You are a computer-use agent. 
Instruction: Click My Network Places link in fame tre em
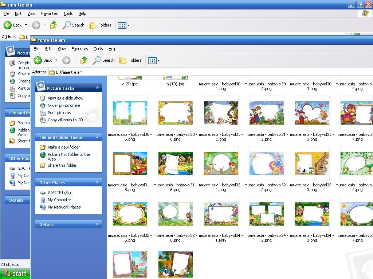(64, 207)
